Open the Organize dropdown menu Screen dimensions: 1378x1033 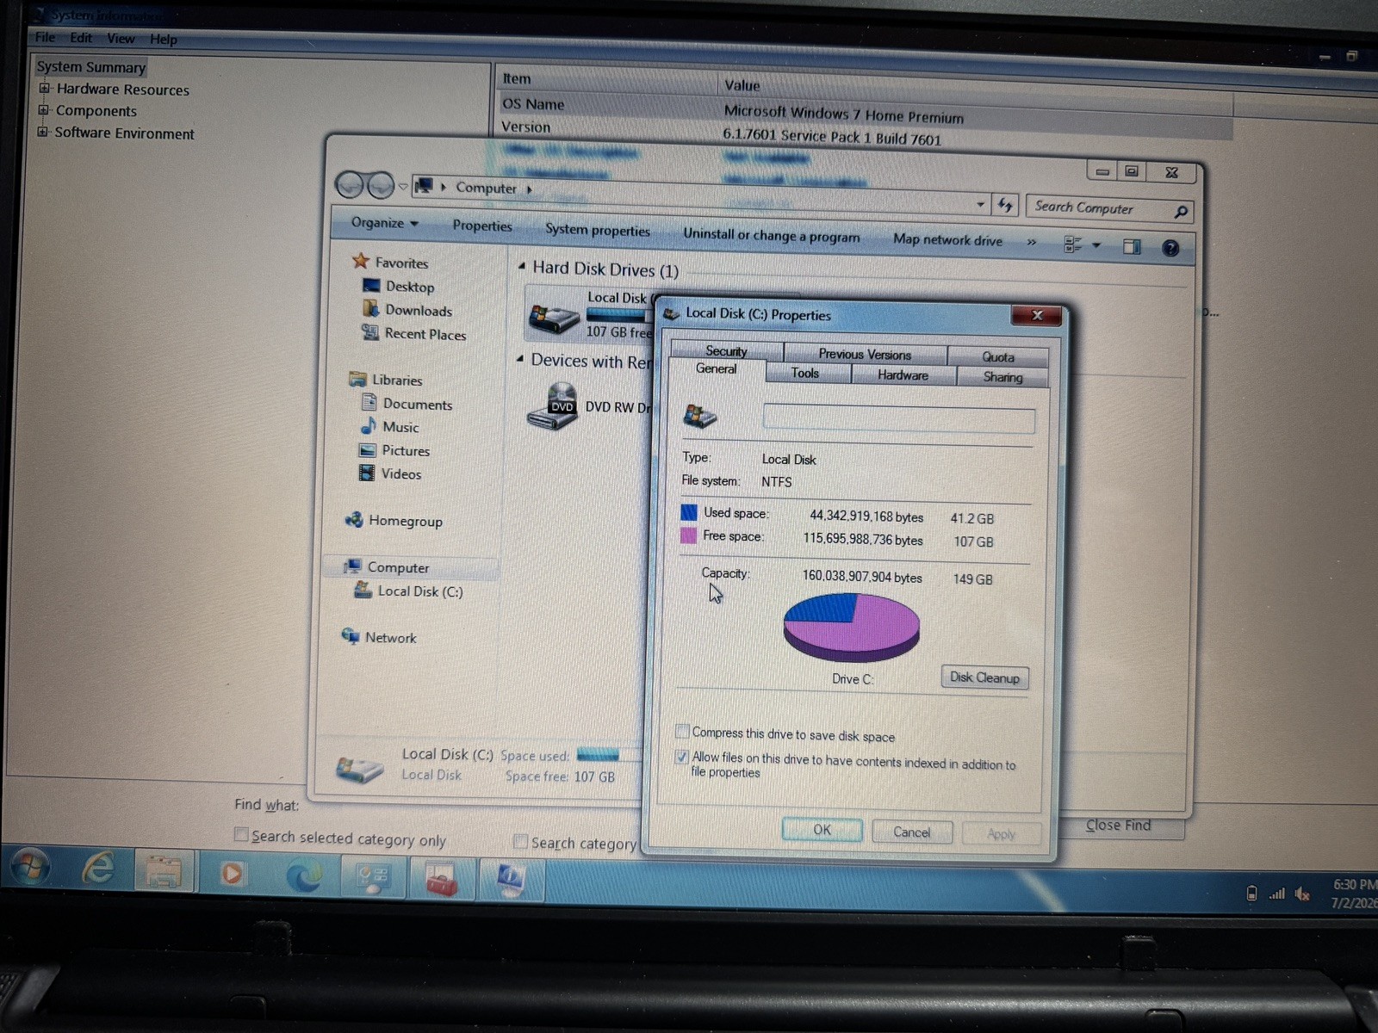(x=384, y=223)
